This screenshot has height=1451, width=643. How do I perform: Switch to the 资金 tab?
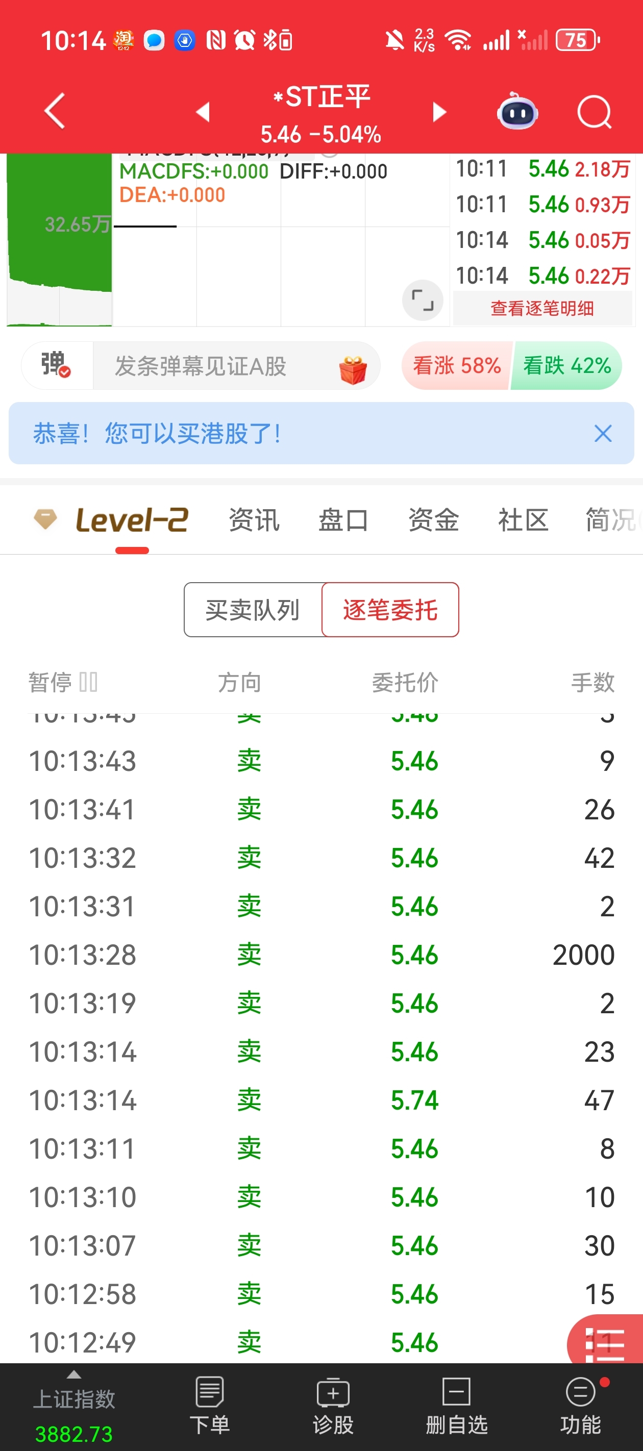click(433, 519)
